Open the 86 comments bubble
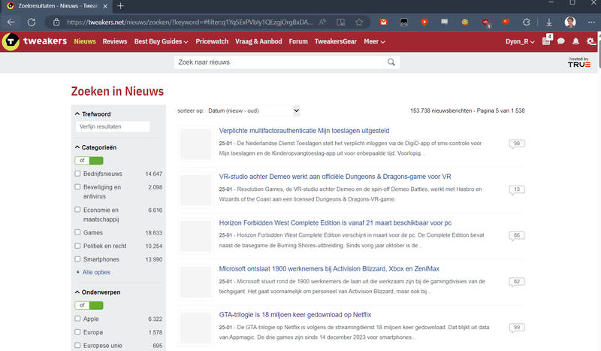 pos(517,236)
